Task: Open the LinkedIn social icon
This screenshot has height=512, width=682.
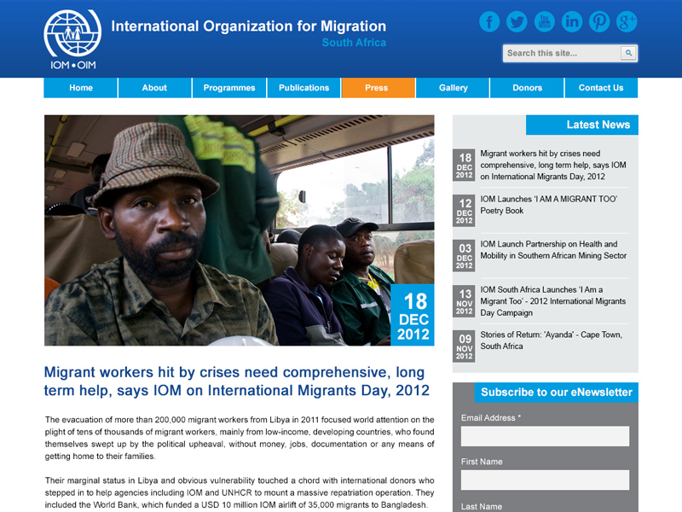Action: (x=571, y=21)
